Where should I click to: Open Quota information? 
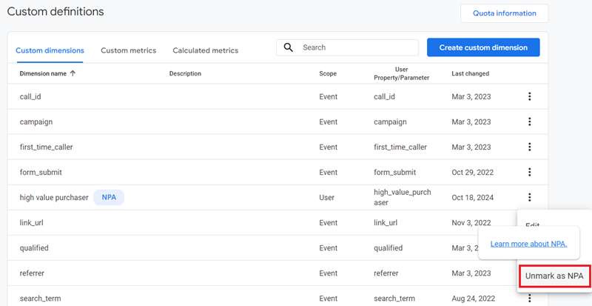click(x=504, y=13)
